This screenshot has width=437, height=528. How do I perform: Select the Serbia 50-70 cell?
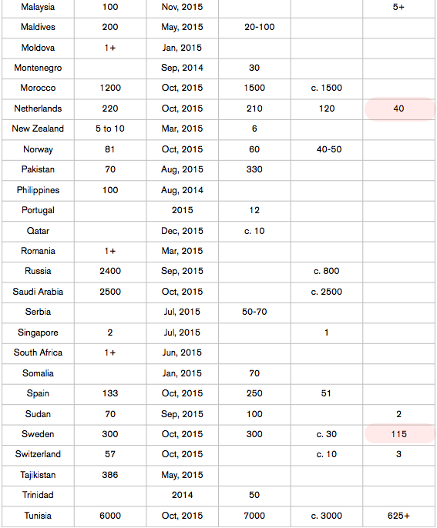(254, 312)
